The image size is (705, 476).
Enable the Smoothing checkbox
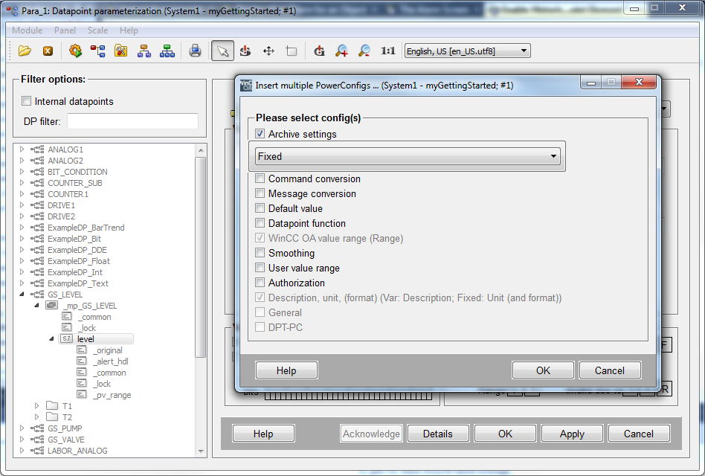260,254
